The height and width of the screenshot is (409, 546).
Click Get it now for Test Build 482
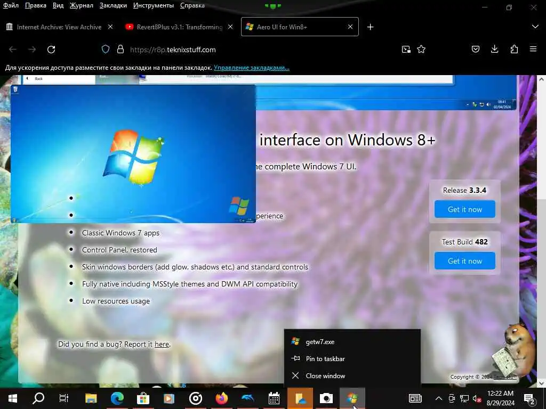coord(465,260)
